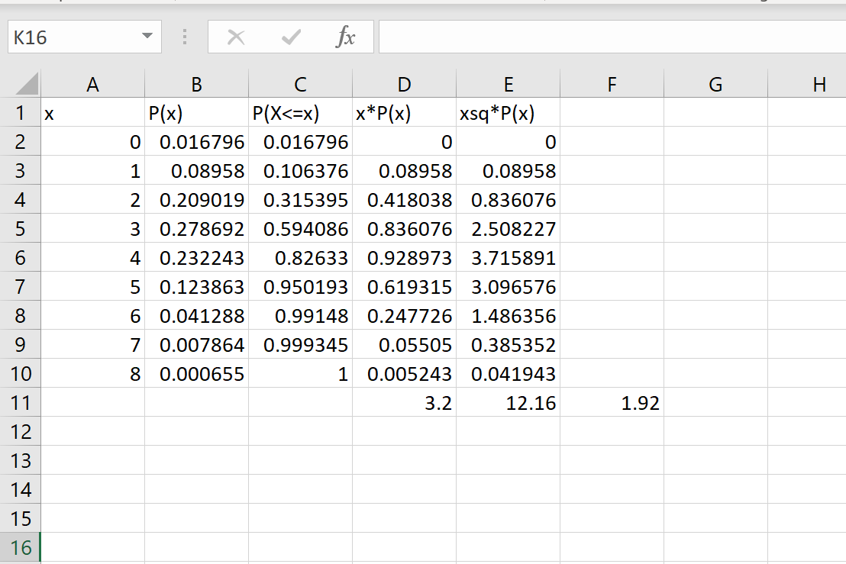Click cell with value 2.508227
This screenshot has height=564, width=846.
509,229
